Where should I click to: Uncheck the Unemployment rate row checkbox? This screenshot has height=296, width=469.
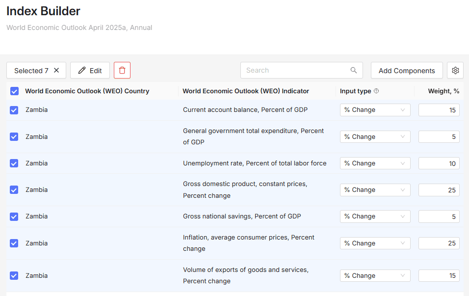(x=14, y=163)
